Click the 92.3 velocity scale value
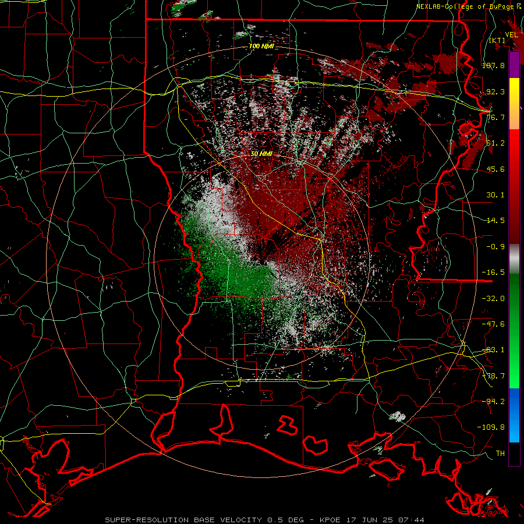Screen dimensions: 524x524 (x=495, y=91)
